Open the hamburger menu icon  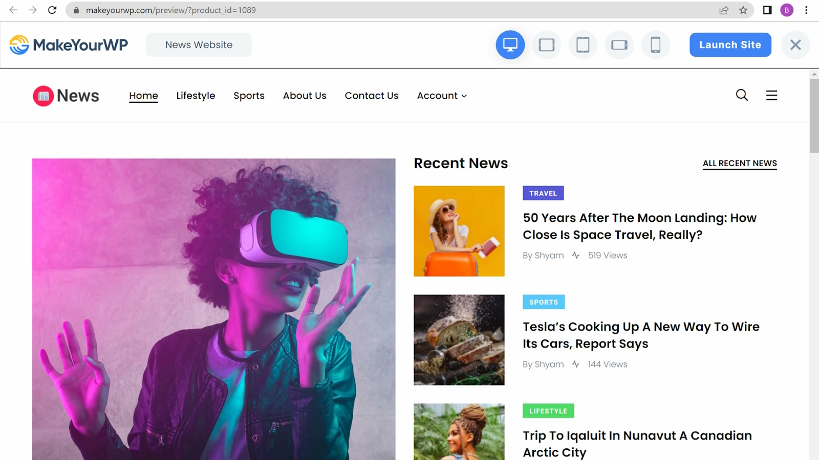click(x=771, y=96)
